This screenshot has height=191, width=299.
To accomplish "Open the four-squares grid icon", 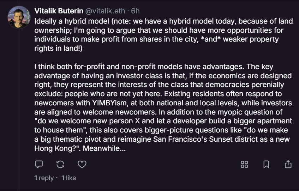I will 244,164.
